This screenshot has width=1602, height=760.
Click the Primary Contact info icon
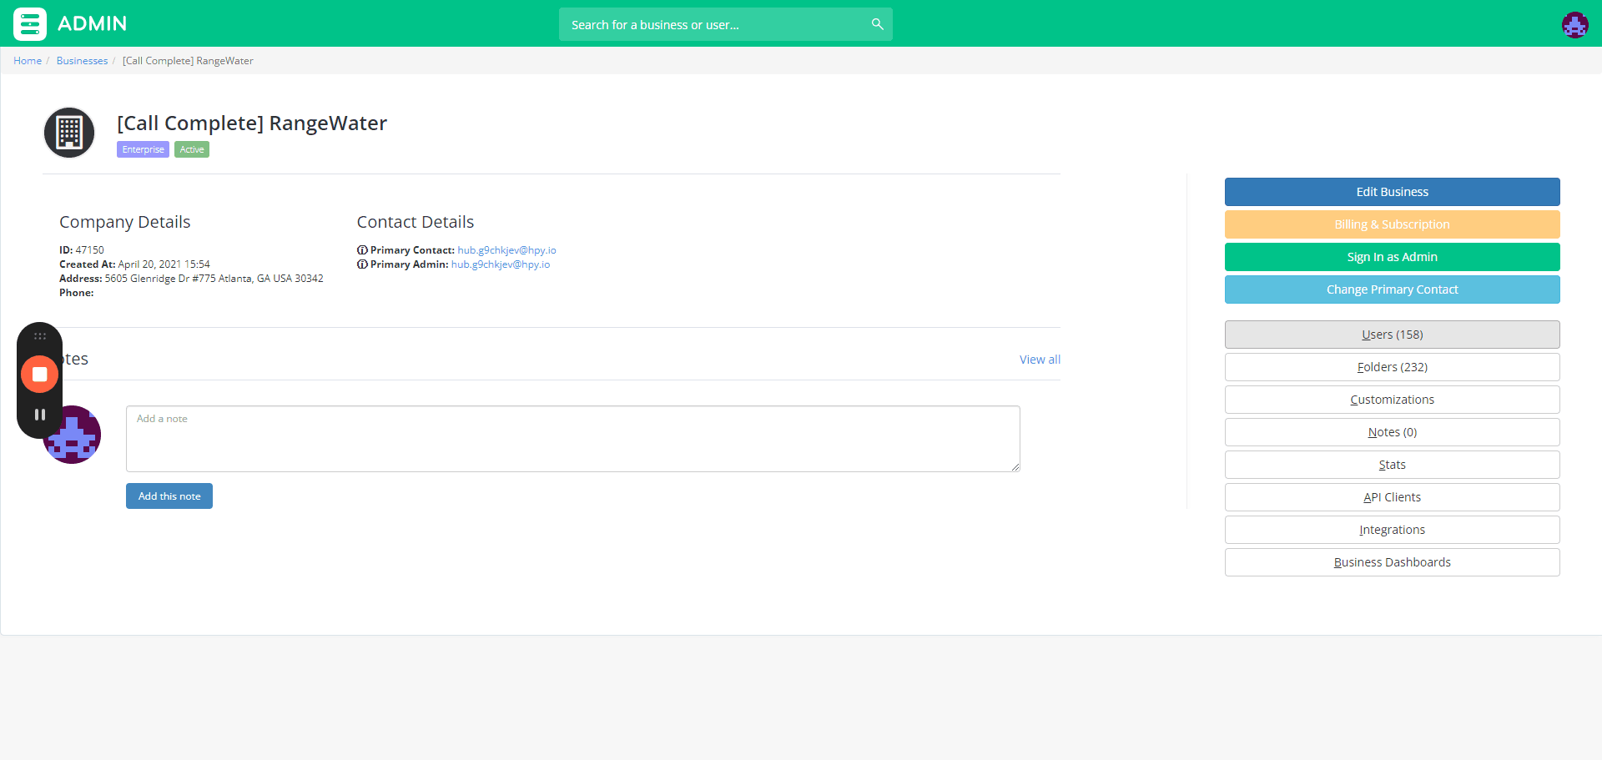click(x=362, y=250)
